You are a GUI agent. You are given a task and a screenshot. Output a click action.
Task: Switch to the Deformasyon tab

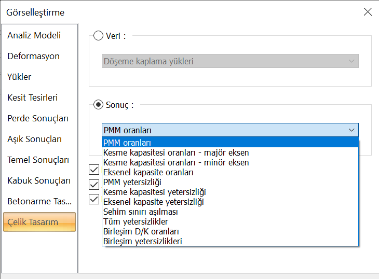tap(34, 56)
